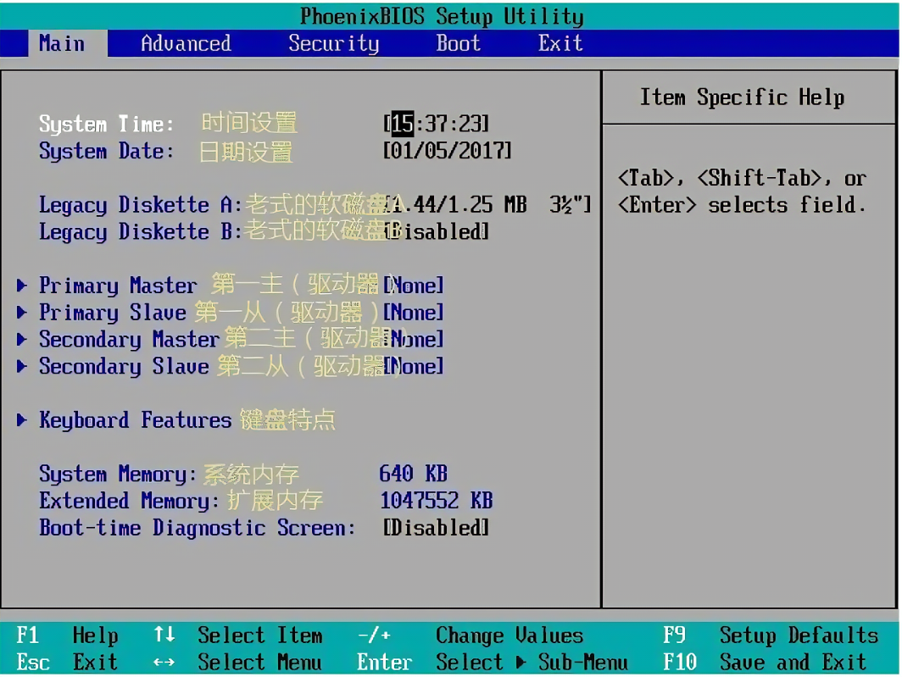
Task: Click the System Date label
Action: coord(106,152)
